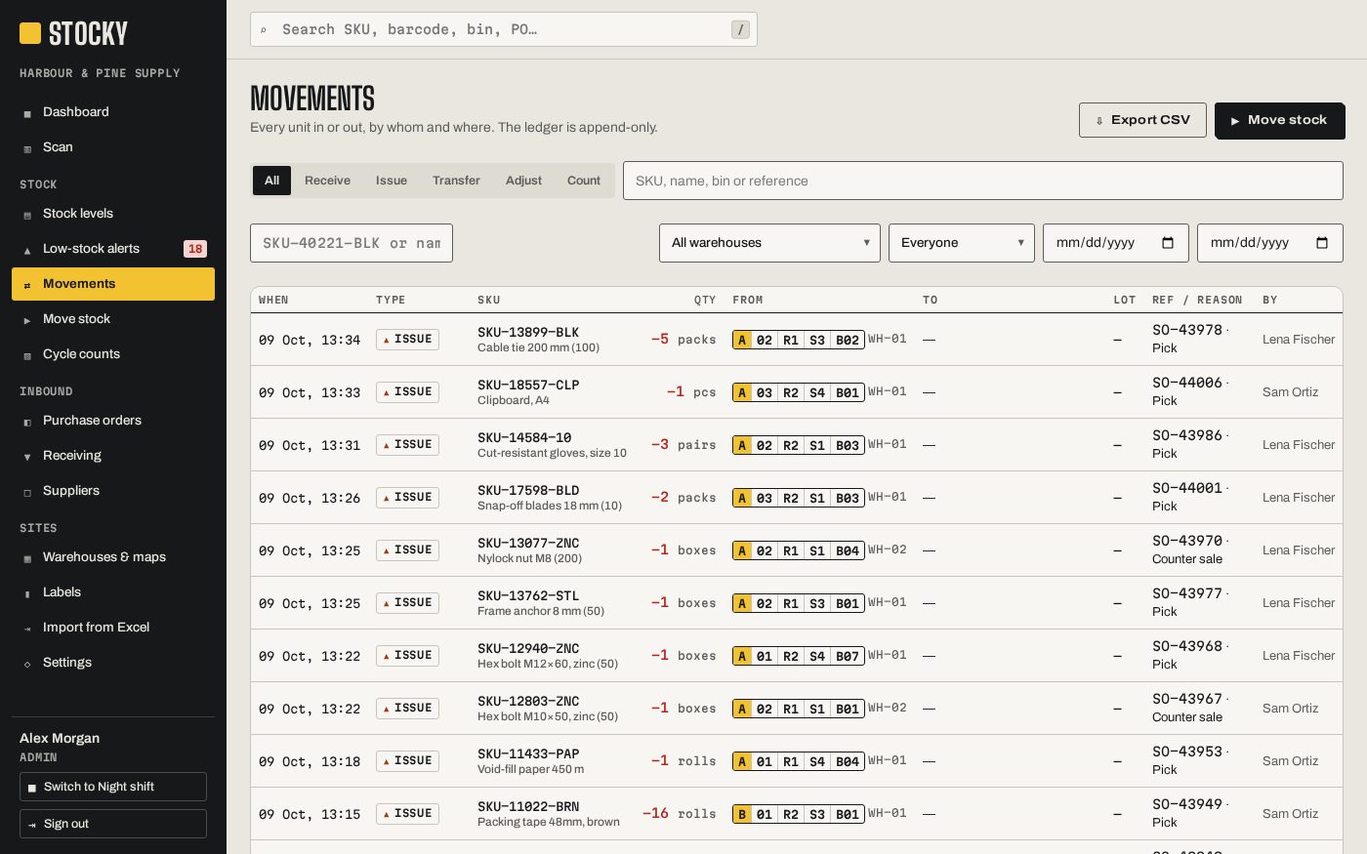Viewport: 1367px width, 854px height.
Task: Click the Move stock sidebar arrow icon
Action: click(27, 320)
